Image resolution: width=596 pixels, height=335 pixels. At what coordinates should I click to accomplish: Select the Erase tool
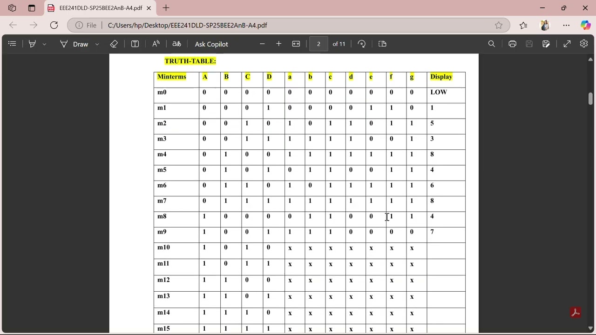pyautogui.click(x=114, y=44)
